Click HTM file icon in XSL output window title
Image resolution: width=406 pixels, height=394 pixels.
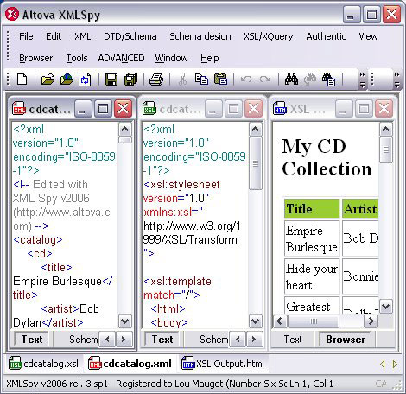click(280, 108)
